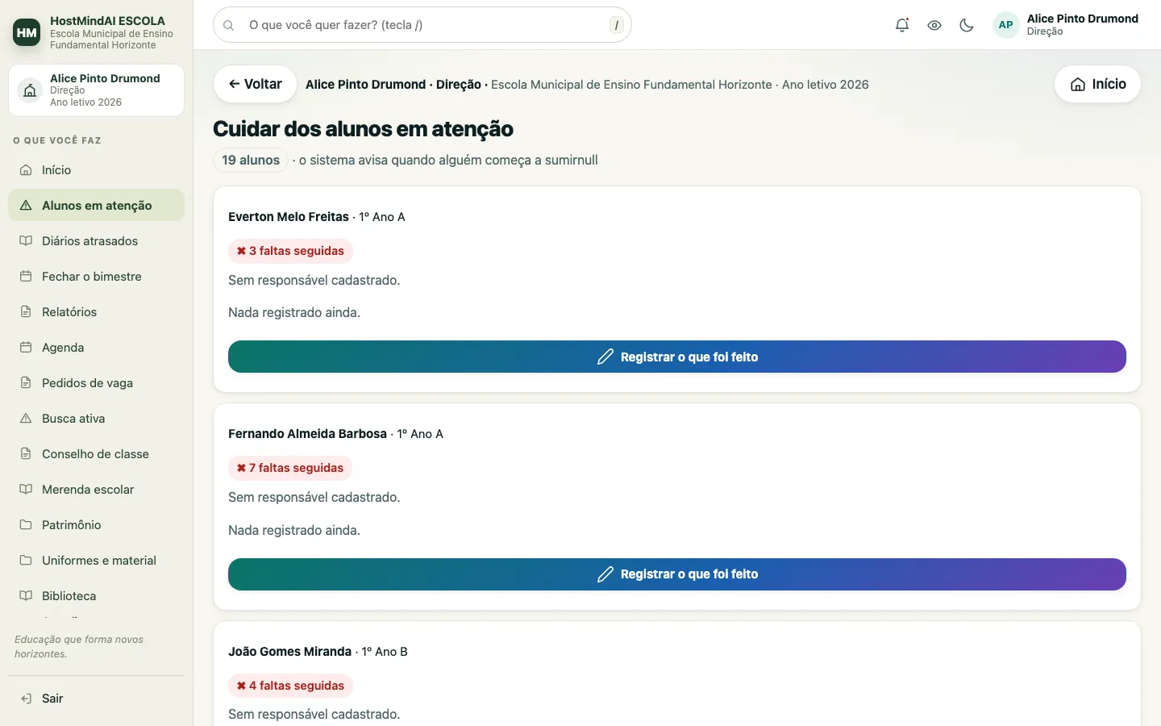Click the Conselho de classe icon
Image resolution: width=1161 pixels, height=726 pixels.
tap(26, 454)
